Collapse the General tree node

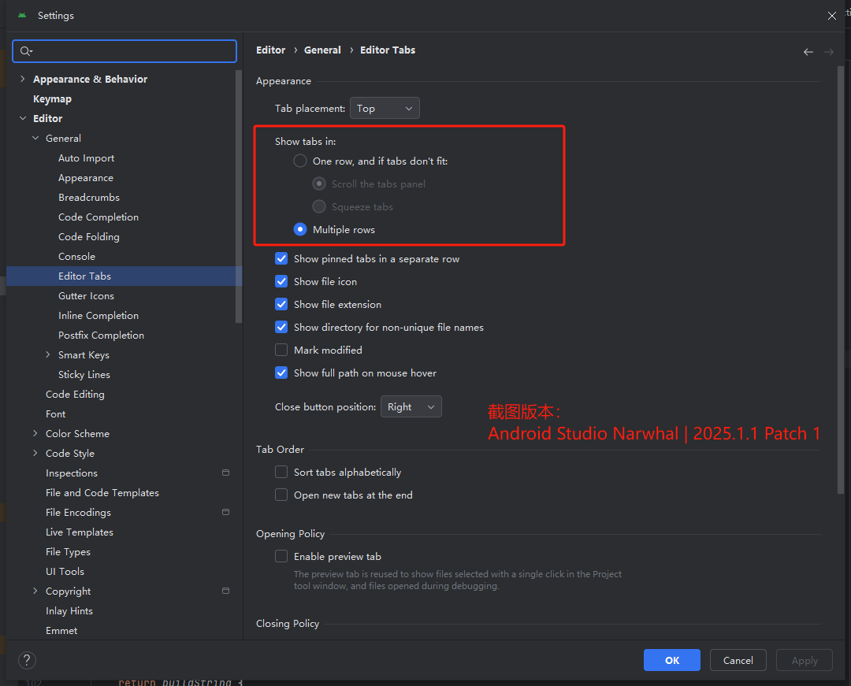point(35,139)
